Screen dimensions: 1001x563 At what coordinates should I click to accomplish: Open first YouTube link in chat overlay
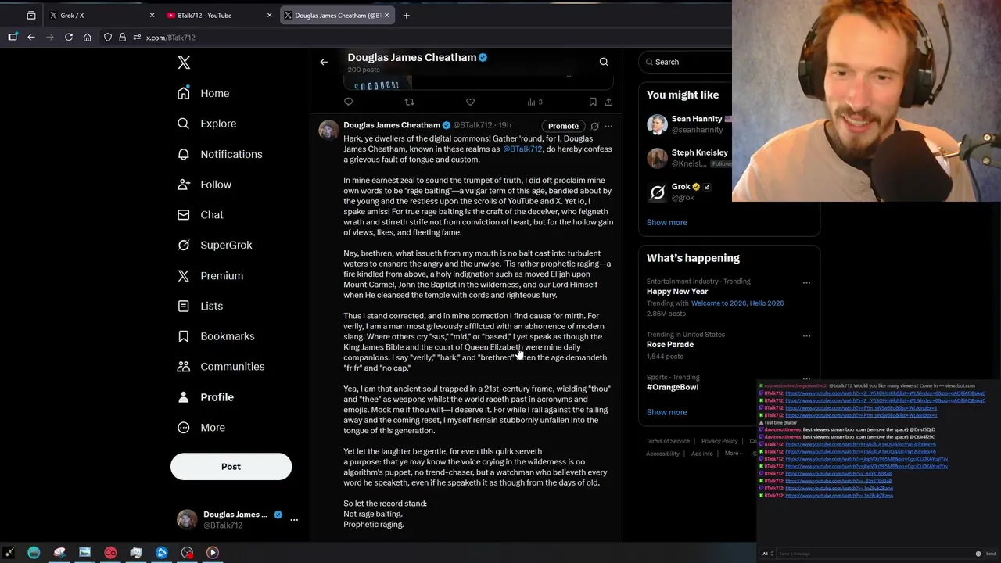(884, 393)
